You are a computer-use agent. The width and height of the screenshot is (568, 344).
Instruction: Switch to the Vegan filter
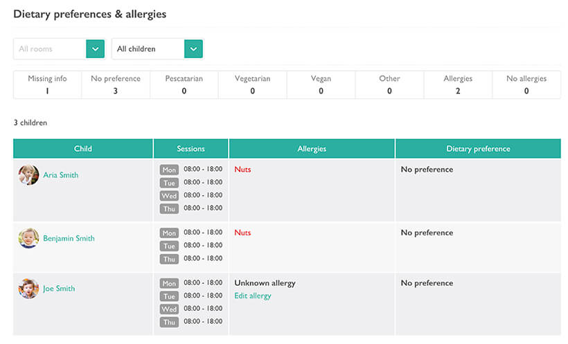321,84
